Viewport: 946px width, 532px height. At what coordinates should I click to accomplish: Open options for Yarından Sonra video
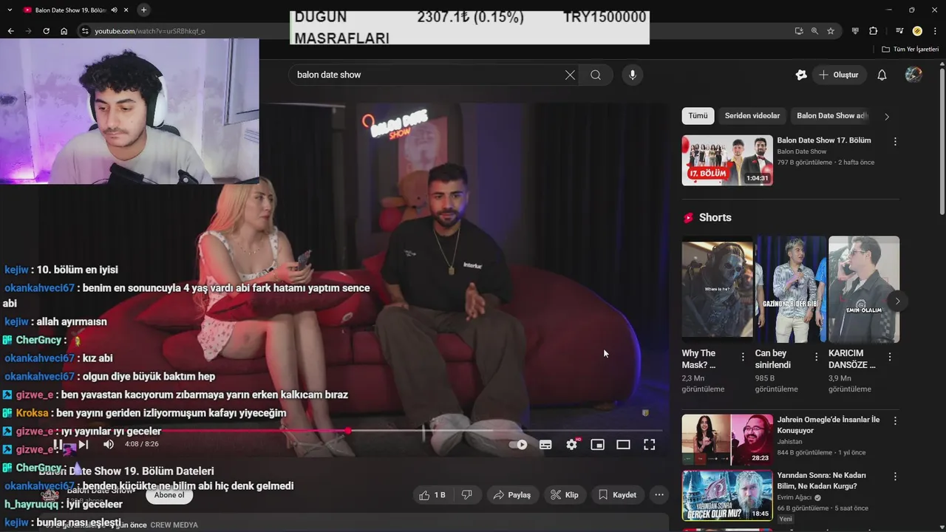(895, 476)
